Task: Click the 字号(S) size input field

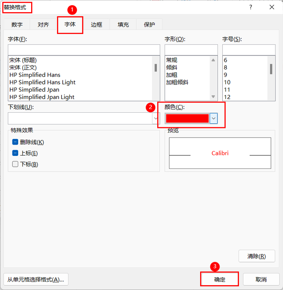Action: point(249,50)
